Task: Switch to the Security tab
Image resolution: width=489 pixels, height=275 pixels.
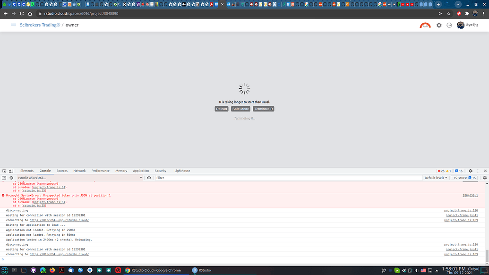Action: tap(160, 171)
